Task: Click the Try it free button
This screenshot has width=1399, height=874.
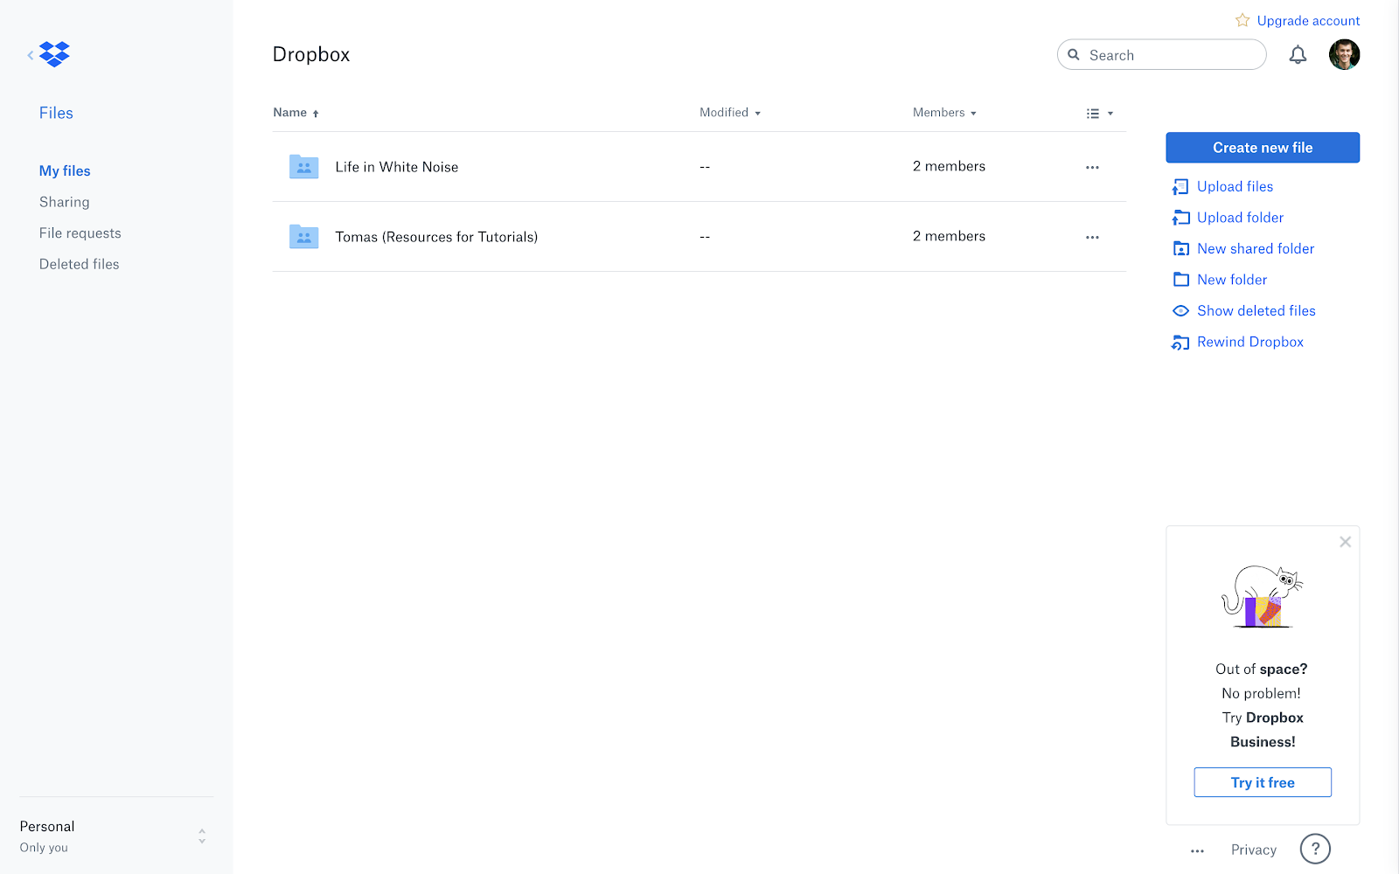Action: 1262,782
